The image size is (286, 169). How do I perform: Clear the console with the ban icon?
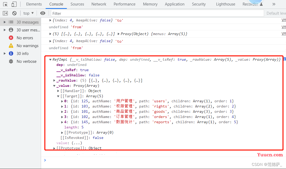pos(14,13)
